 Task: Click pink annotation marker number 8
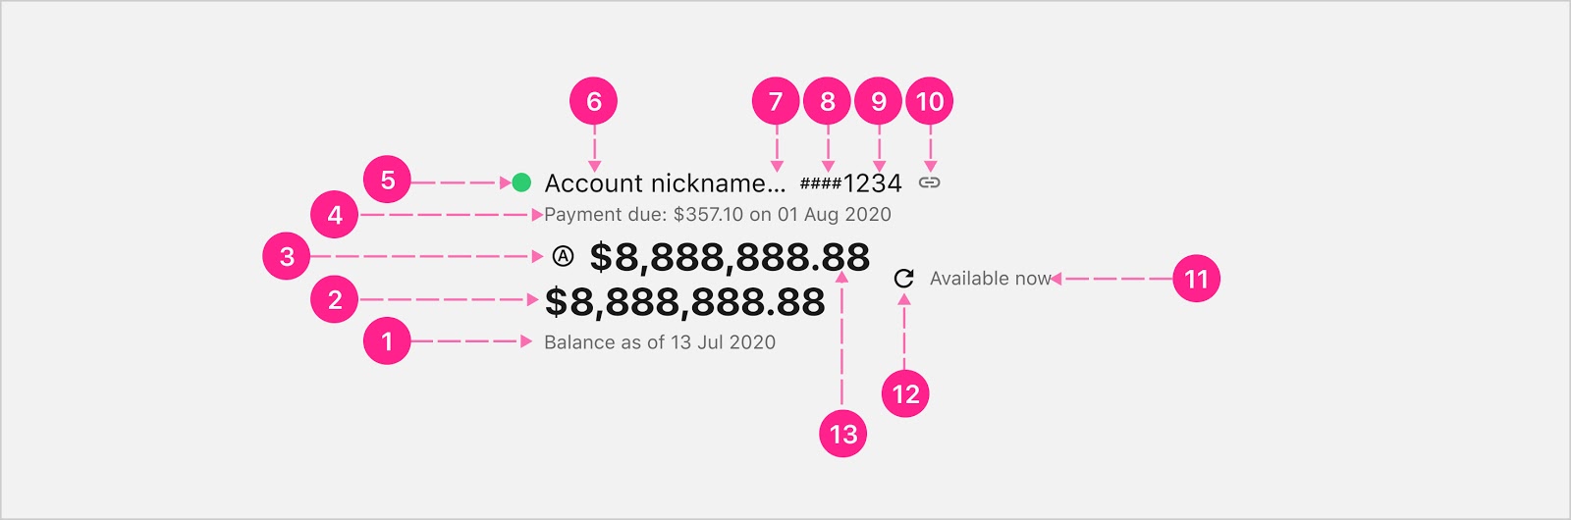828,101
